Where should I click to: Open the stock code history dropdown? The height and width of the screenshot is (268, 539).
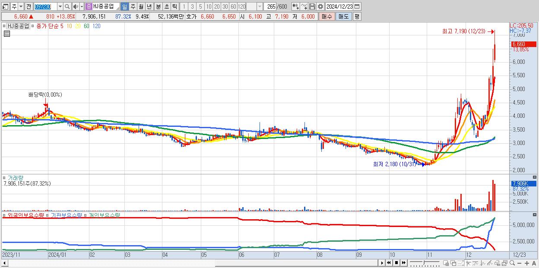60,6
